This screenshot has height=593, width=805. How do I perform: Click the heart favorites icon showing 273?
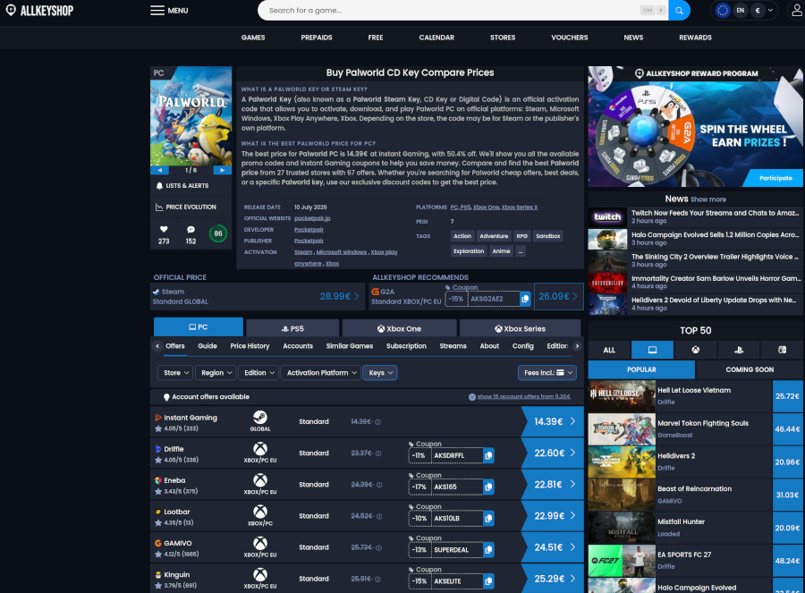coord(164,230)
